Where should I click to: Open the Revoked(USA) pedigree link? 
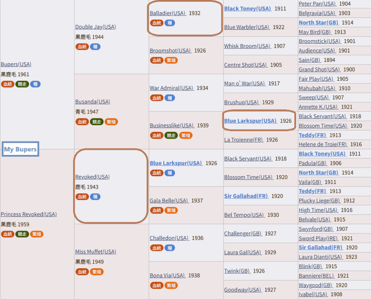pyautogui.click(x=92, y=177)
